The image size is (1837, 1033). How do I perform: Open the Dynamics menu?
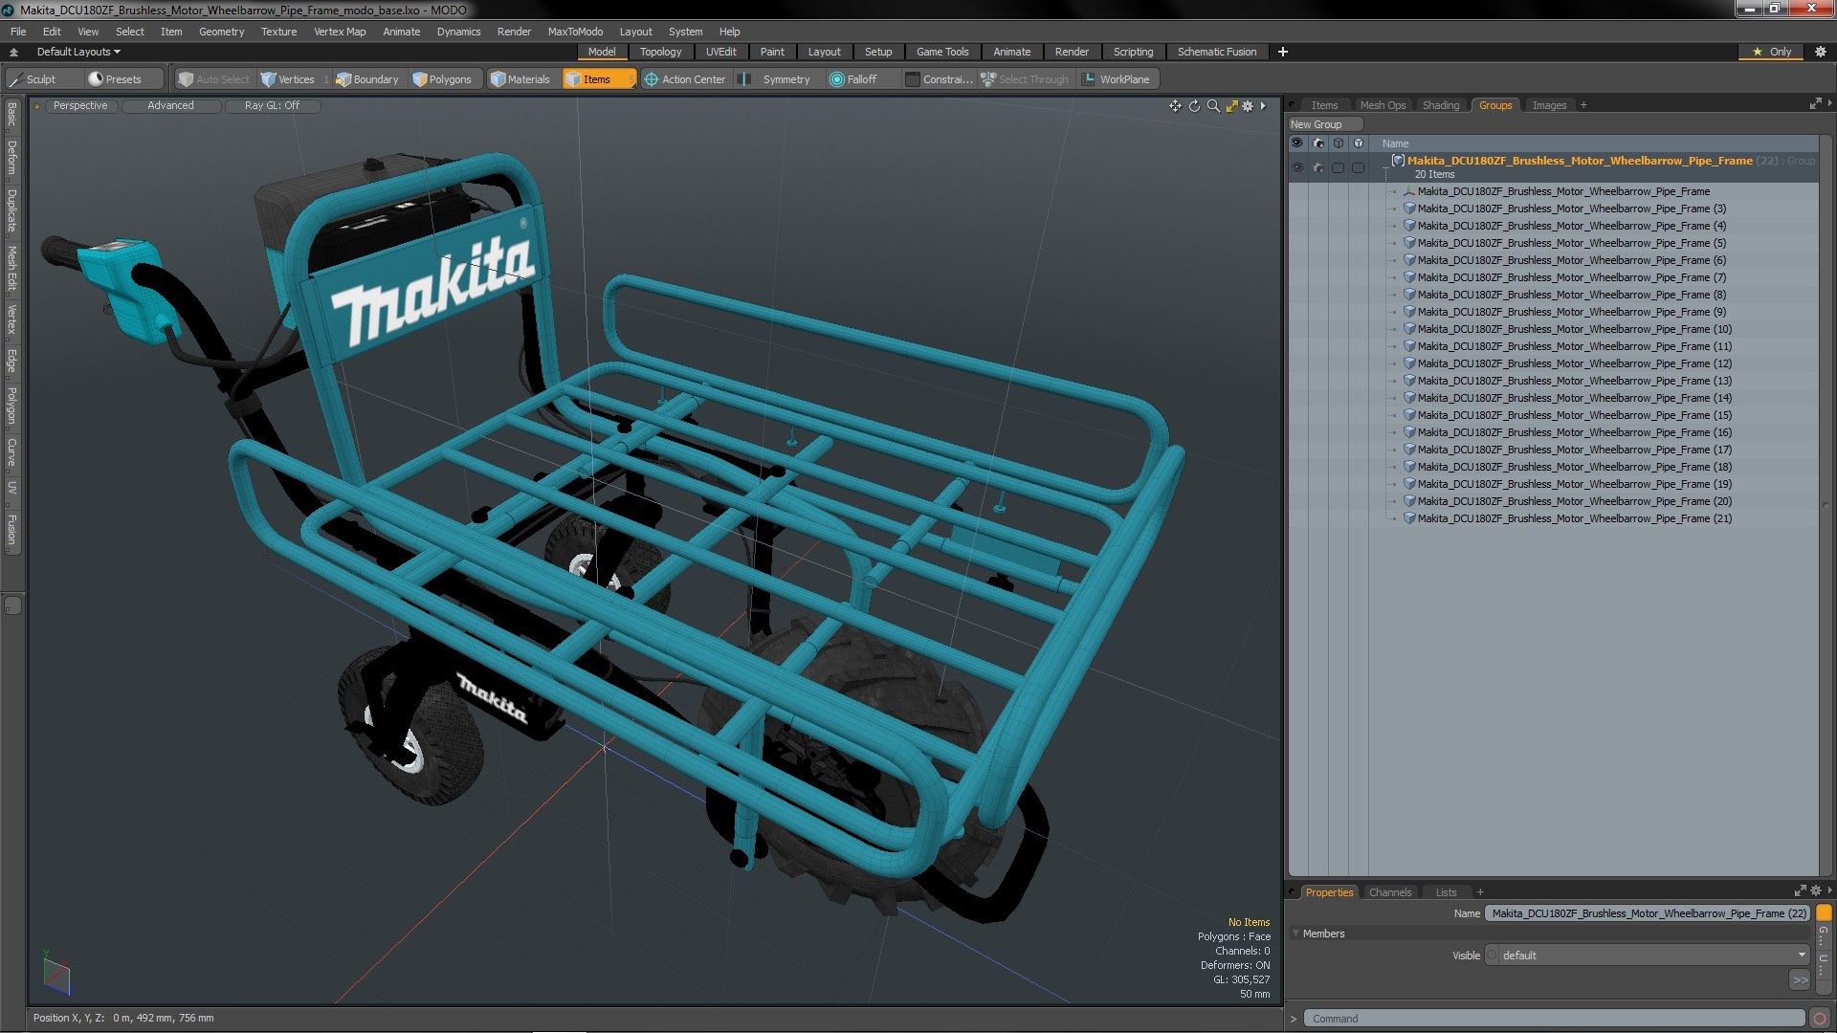(458, 32)
